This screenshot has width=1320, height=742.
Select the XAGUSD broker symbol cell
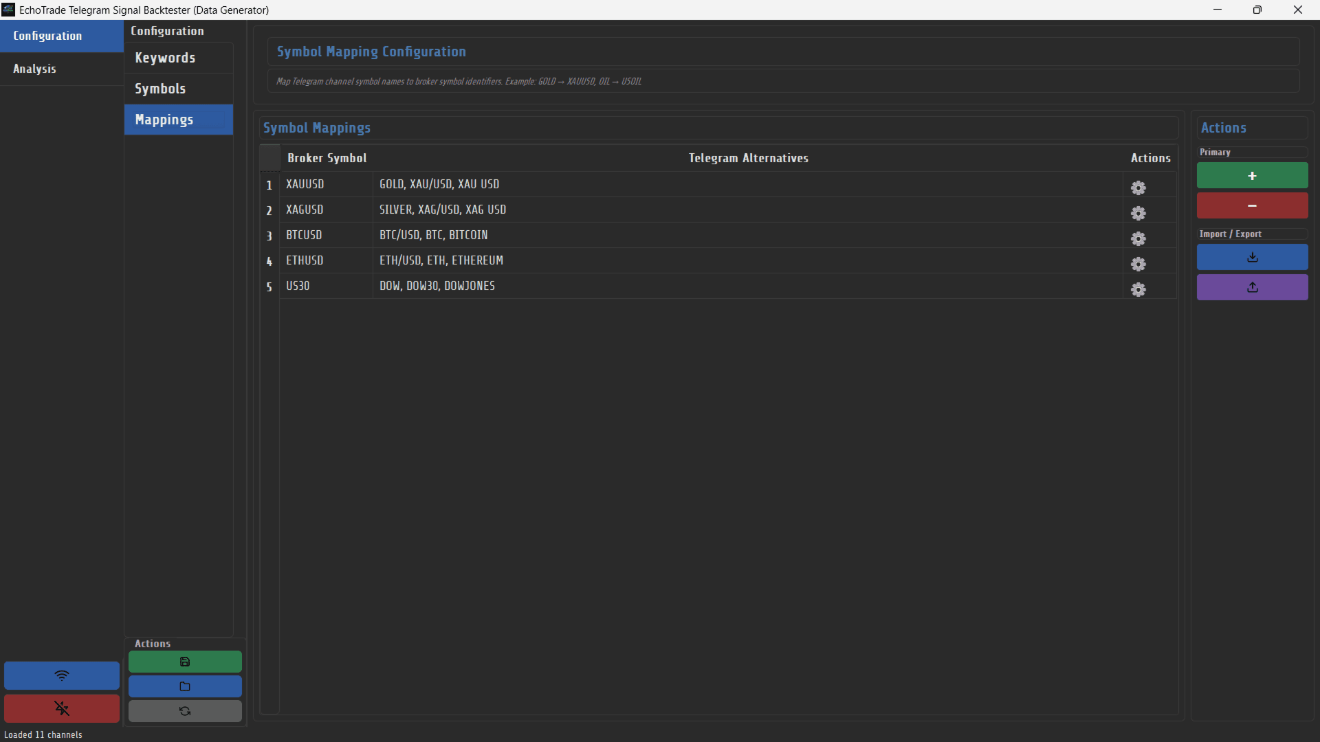(327, 210)
